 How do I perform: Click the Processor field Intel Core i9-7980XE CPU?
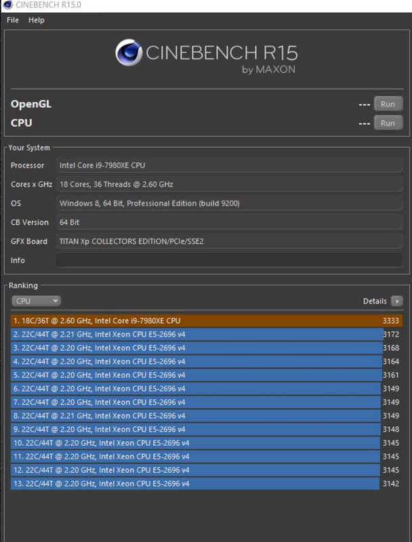[x=229, y=165]
